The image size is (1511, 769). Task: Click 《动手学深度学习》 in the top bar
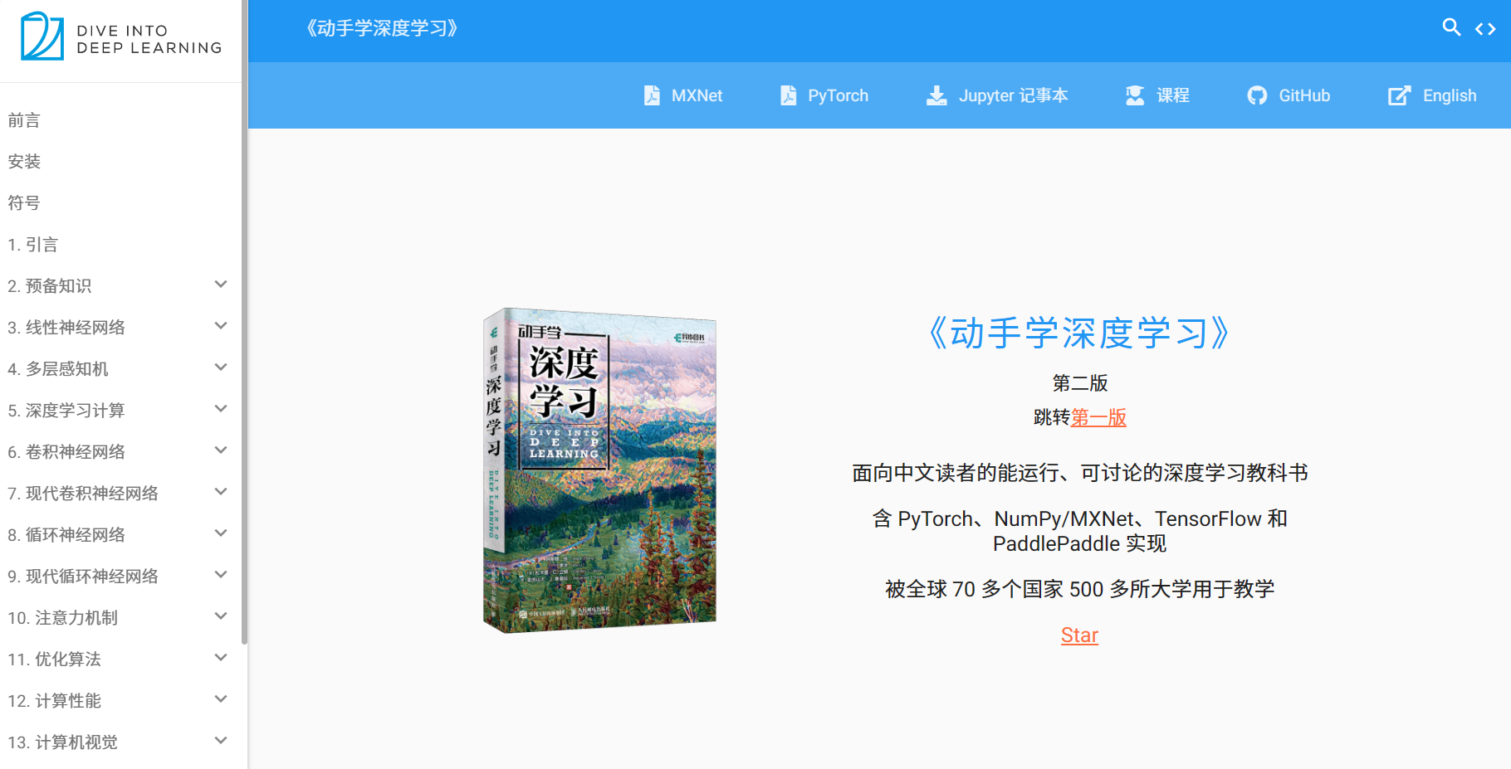click(x=380, y=27)
